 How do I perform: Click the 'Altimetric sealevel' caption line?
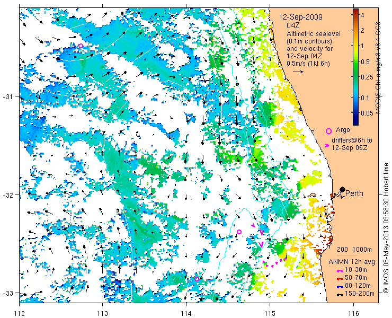[x=314, y=33]
